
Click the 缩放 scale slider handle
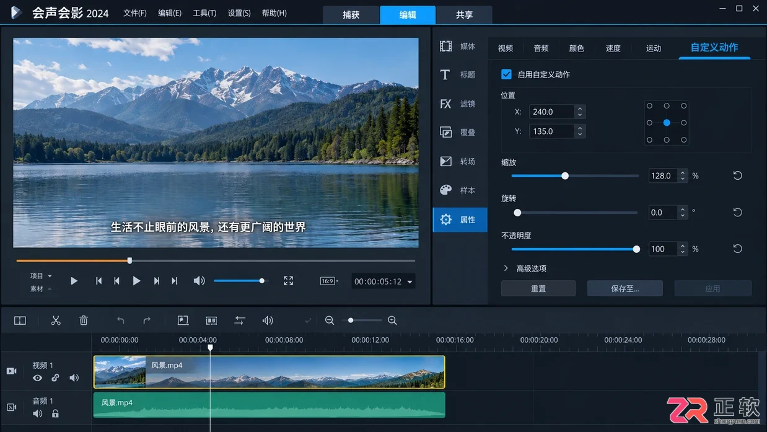[x=565, y=176]
